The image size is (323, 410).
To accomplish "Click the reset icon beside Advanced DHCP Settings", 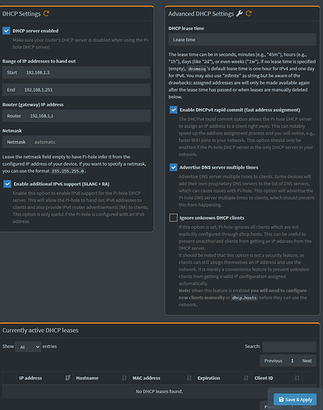I will 248,13.
